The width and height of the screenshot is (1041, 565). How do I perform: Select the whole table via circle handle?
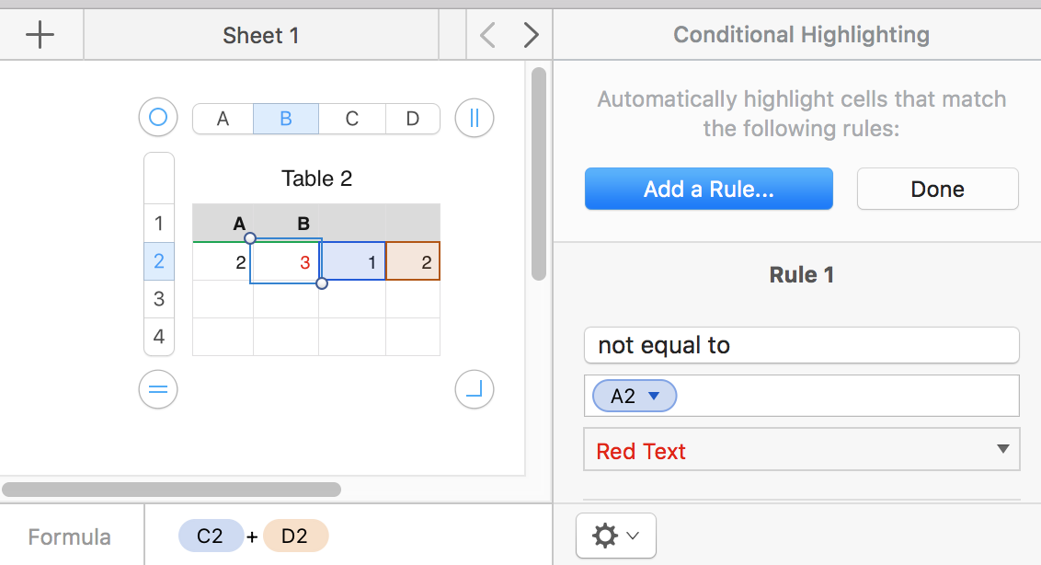(x=157, y=117)
